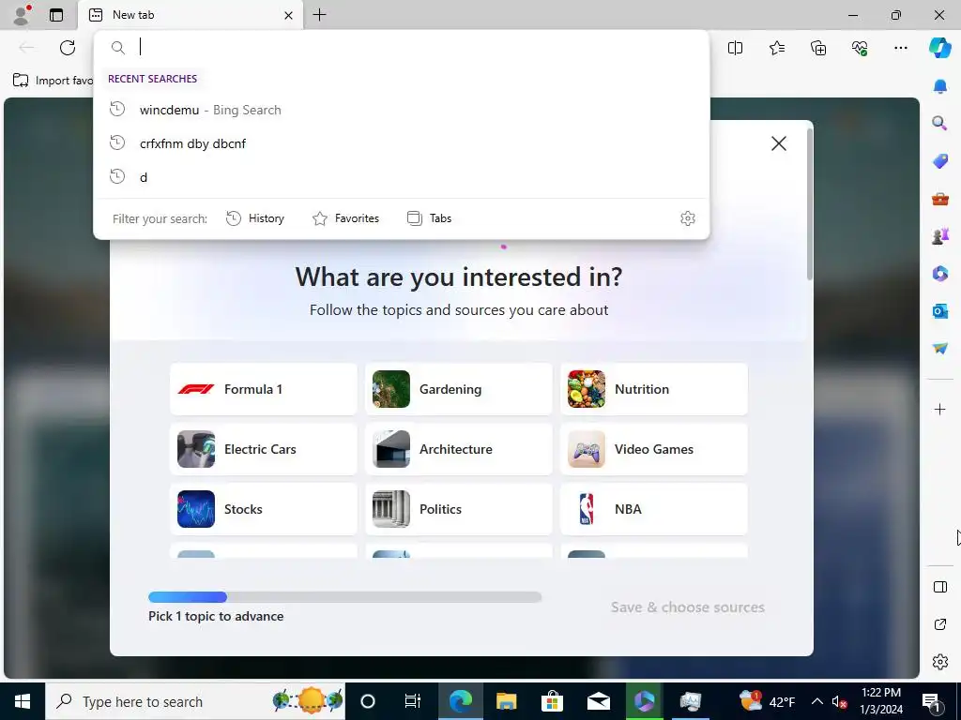The width and height of the screenshot is (961, 720).
Task: Open the muted volume tray icon
Action: pyautogui.click(x=840, y=701)
